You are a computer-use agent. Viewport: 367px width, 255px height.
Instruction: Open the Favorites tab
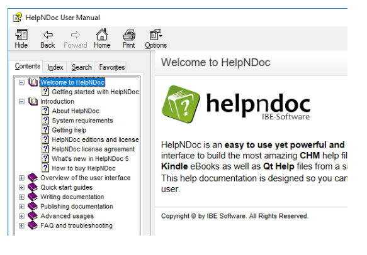(x=111, y=67)
